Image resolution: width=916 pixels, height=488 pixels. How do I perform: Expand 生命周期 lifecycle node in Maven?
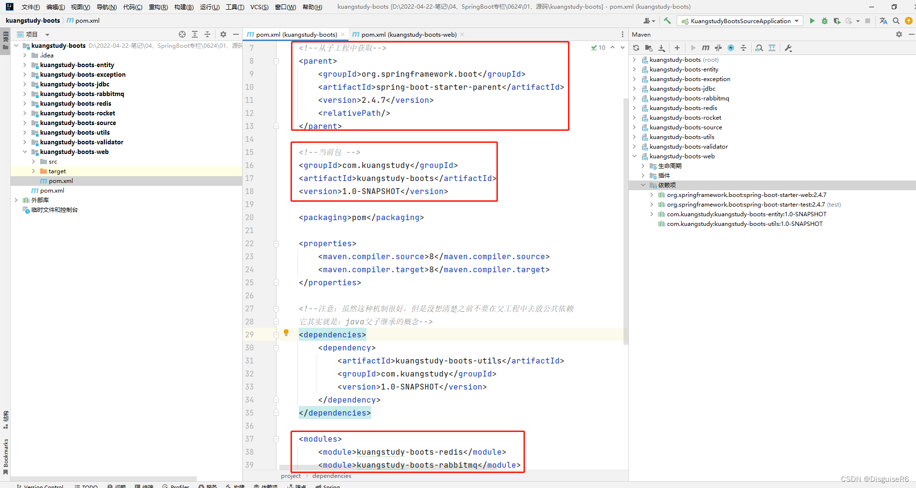pos(643,166)
